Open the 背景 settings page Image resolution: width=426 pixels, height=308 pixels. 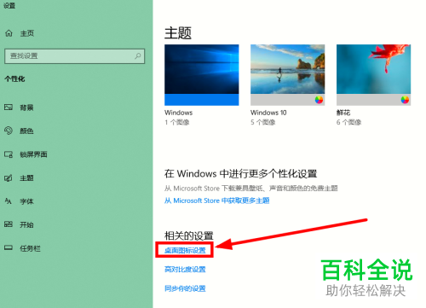point(26,108)
